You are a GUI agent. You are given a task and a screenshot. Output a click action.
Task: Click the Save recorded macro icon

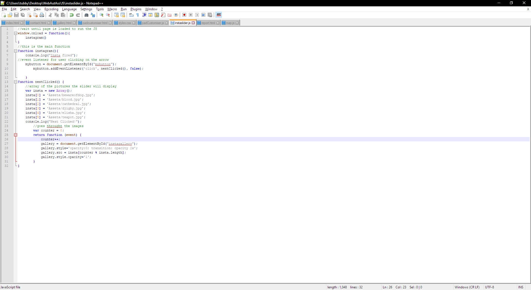(x=210, y=15)
